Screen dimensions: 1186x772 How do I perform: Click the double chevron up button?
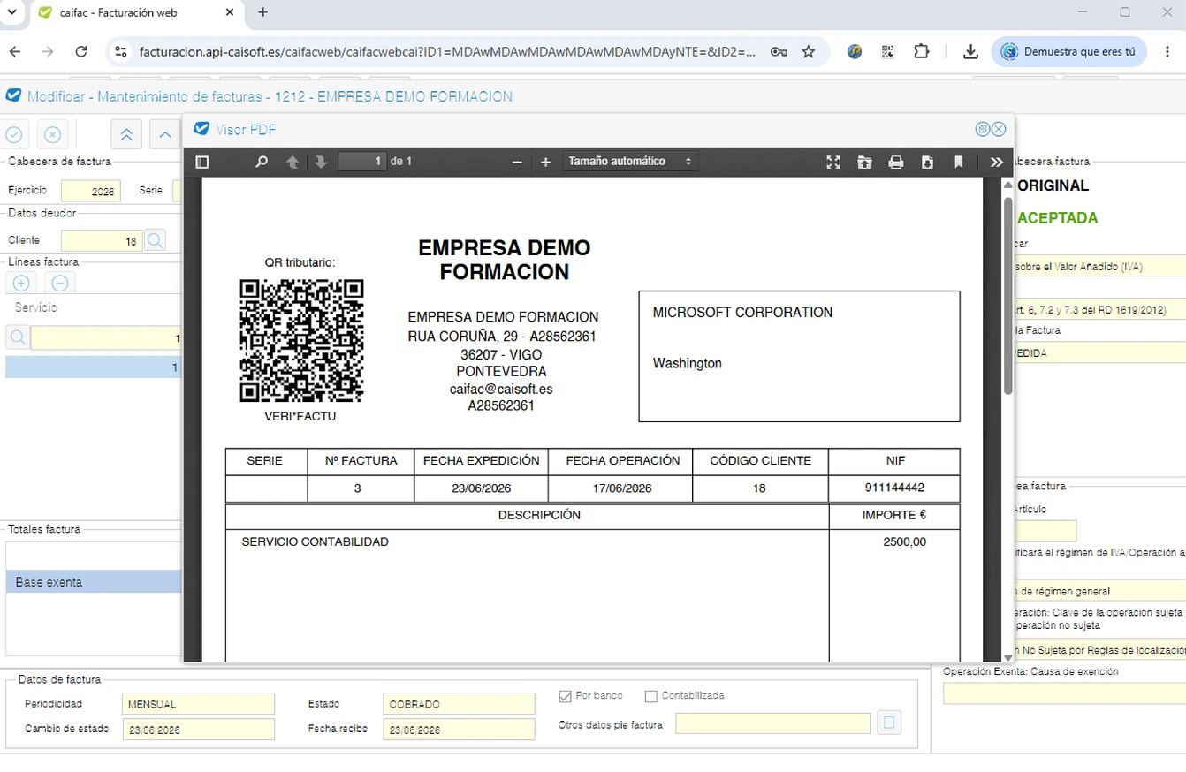point(126,134)
